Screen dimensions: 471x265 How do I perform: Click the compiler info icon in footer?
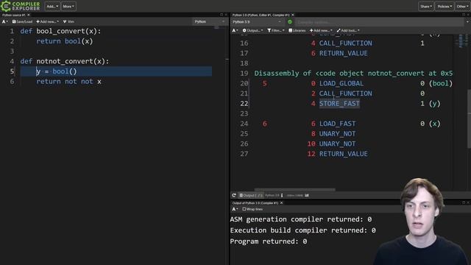pos(282,195)
